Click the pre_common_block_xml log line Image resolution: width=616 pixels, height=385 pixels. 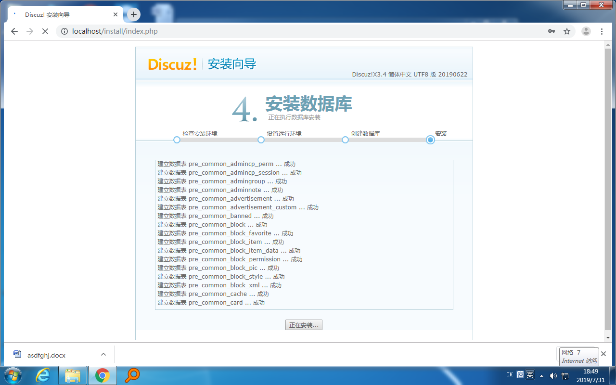[219, 285]
